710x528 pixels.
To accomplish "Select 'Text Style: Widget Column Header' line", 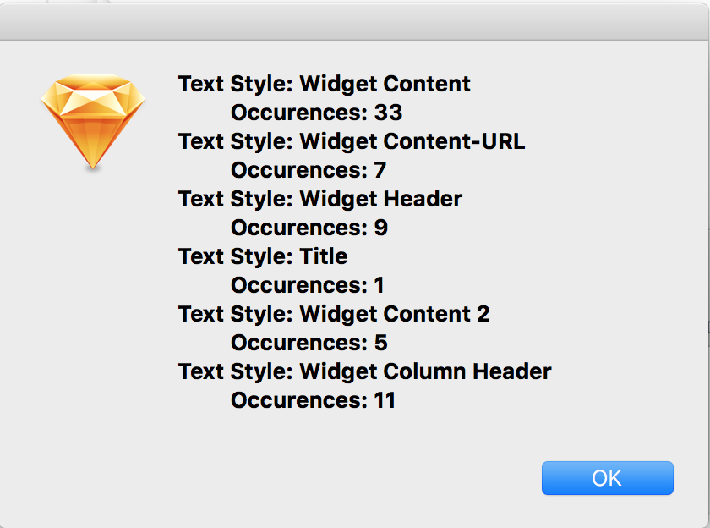I will click(364, 371).
